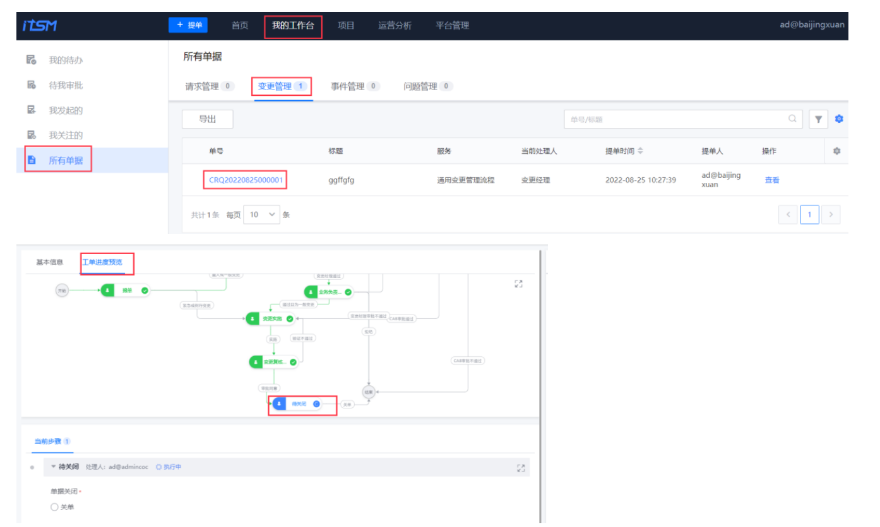Open 平台管理 in top navigation
This screenshot has width=880, height=527.
pos(452,25)
